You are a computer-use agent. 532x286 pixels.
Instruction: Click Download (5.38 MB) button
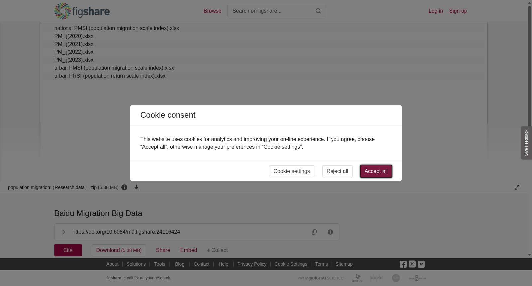point(119,250)
